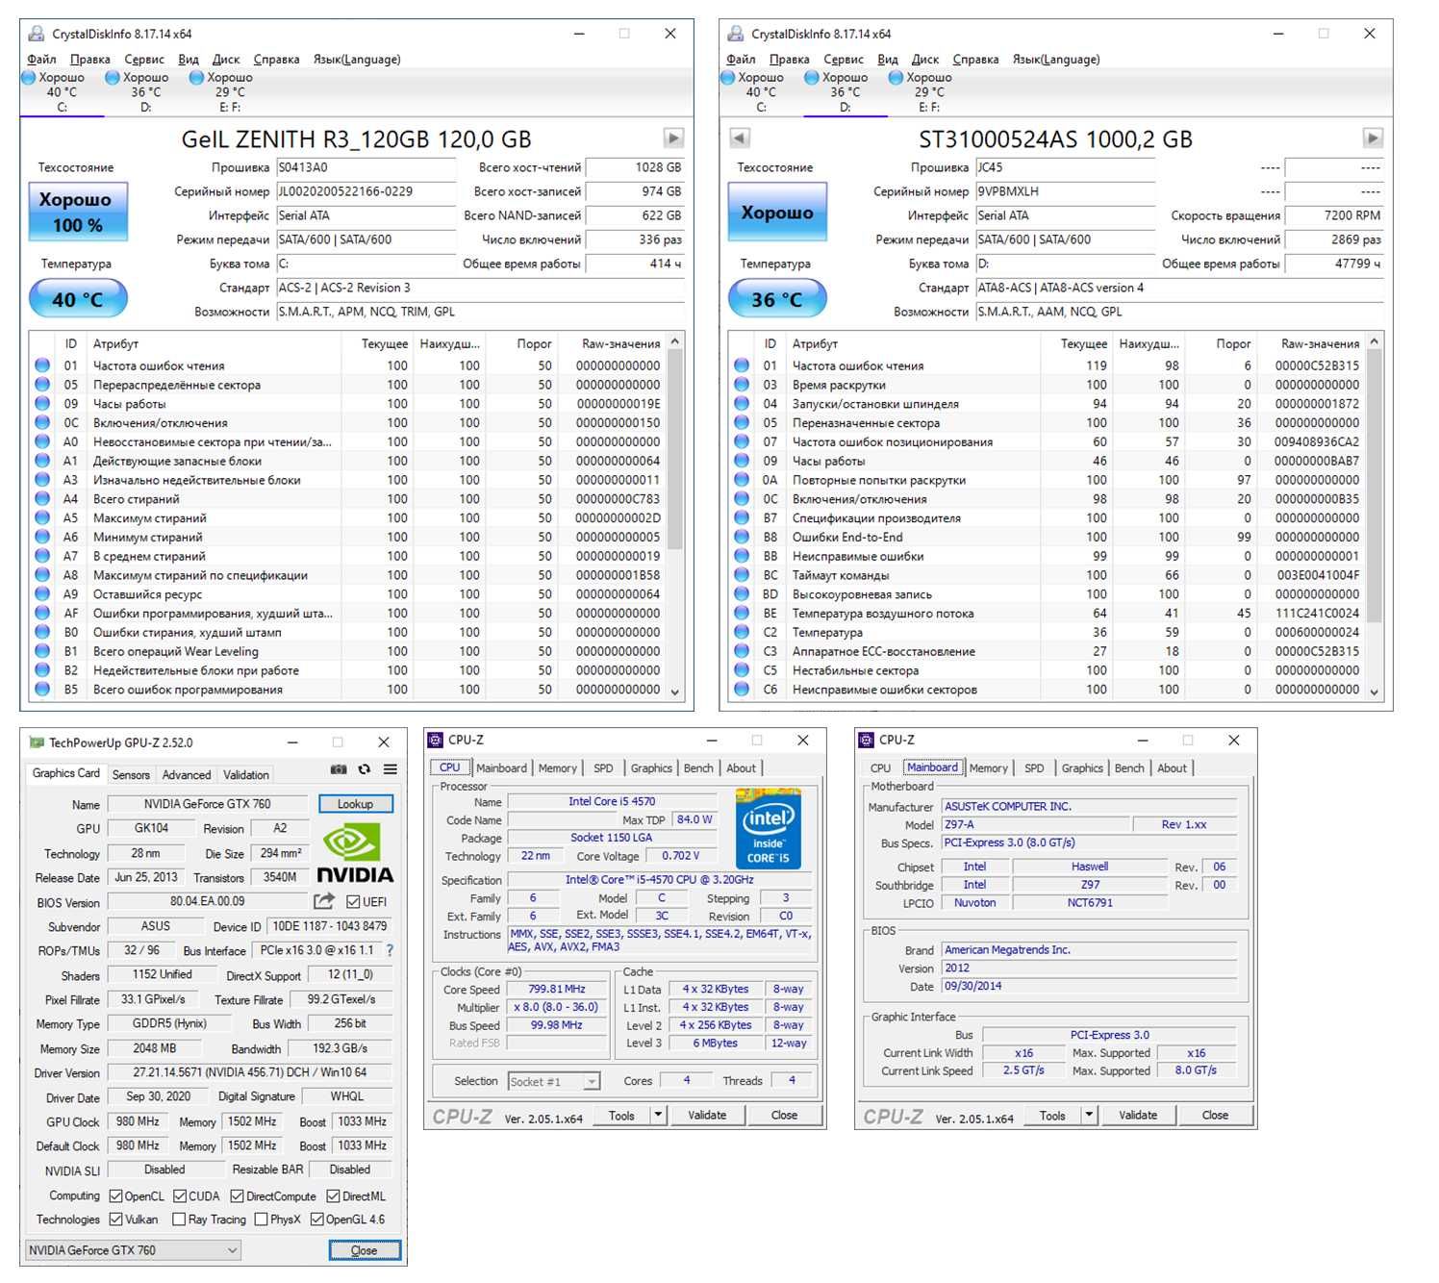This screenshot has height=1283, width=1439.
Task: Go to next disk from GeIL ZENITH
Action: pos(674,138)
